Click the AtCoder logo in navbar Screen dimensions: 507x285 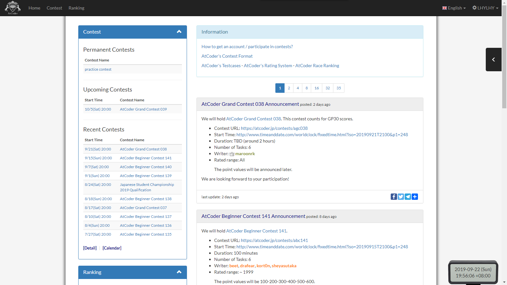(x=13, y=8)
